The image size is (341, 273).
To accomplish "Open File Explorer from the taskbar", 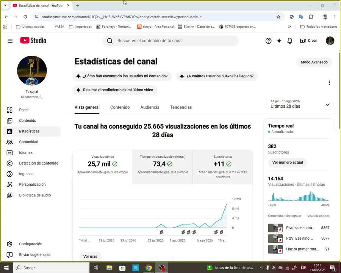I will [x=109, y=268].
